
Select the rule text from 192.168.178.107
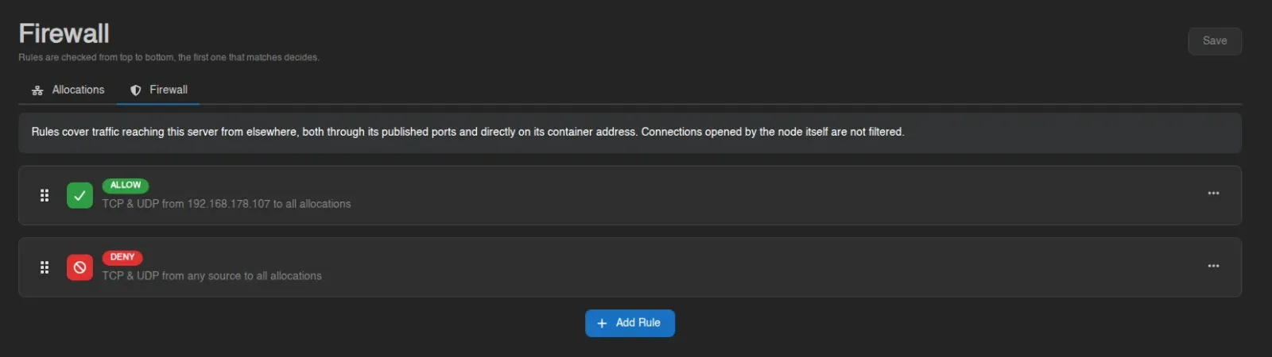coord(227,204)
